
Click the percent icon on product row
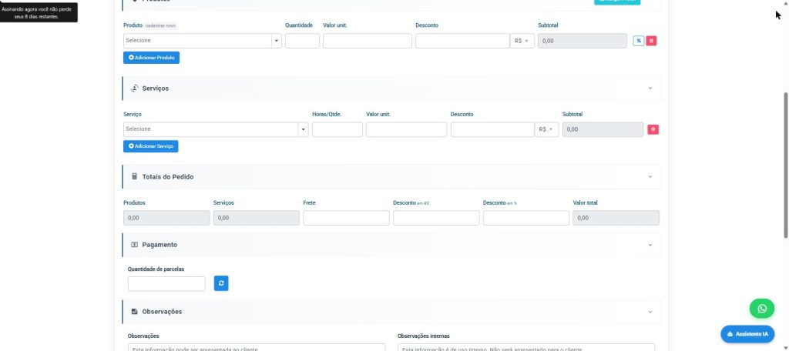(x=639, y=41)
